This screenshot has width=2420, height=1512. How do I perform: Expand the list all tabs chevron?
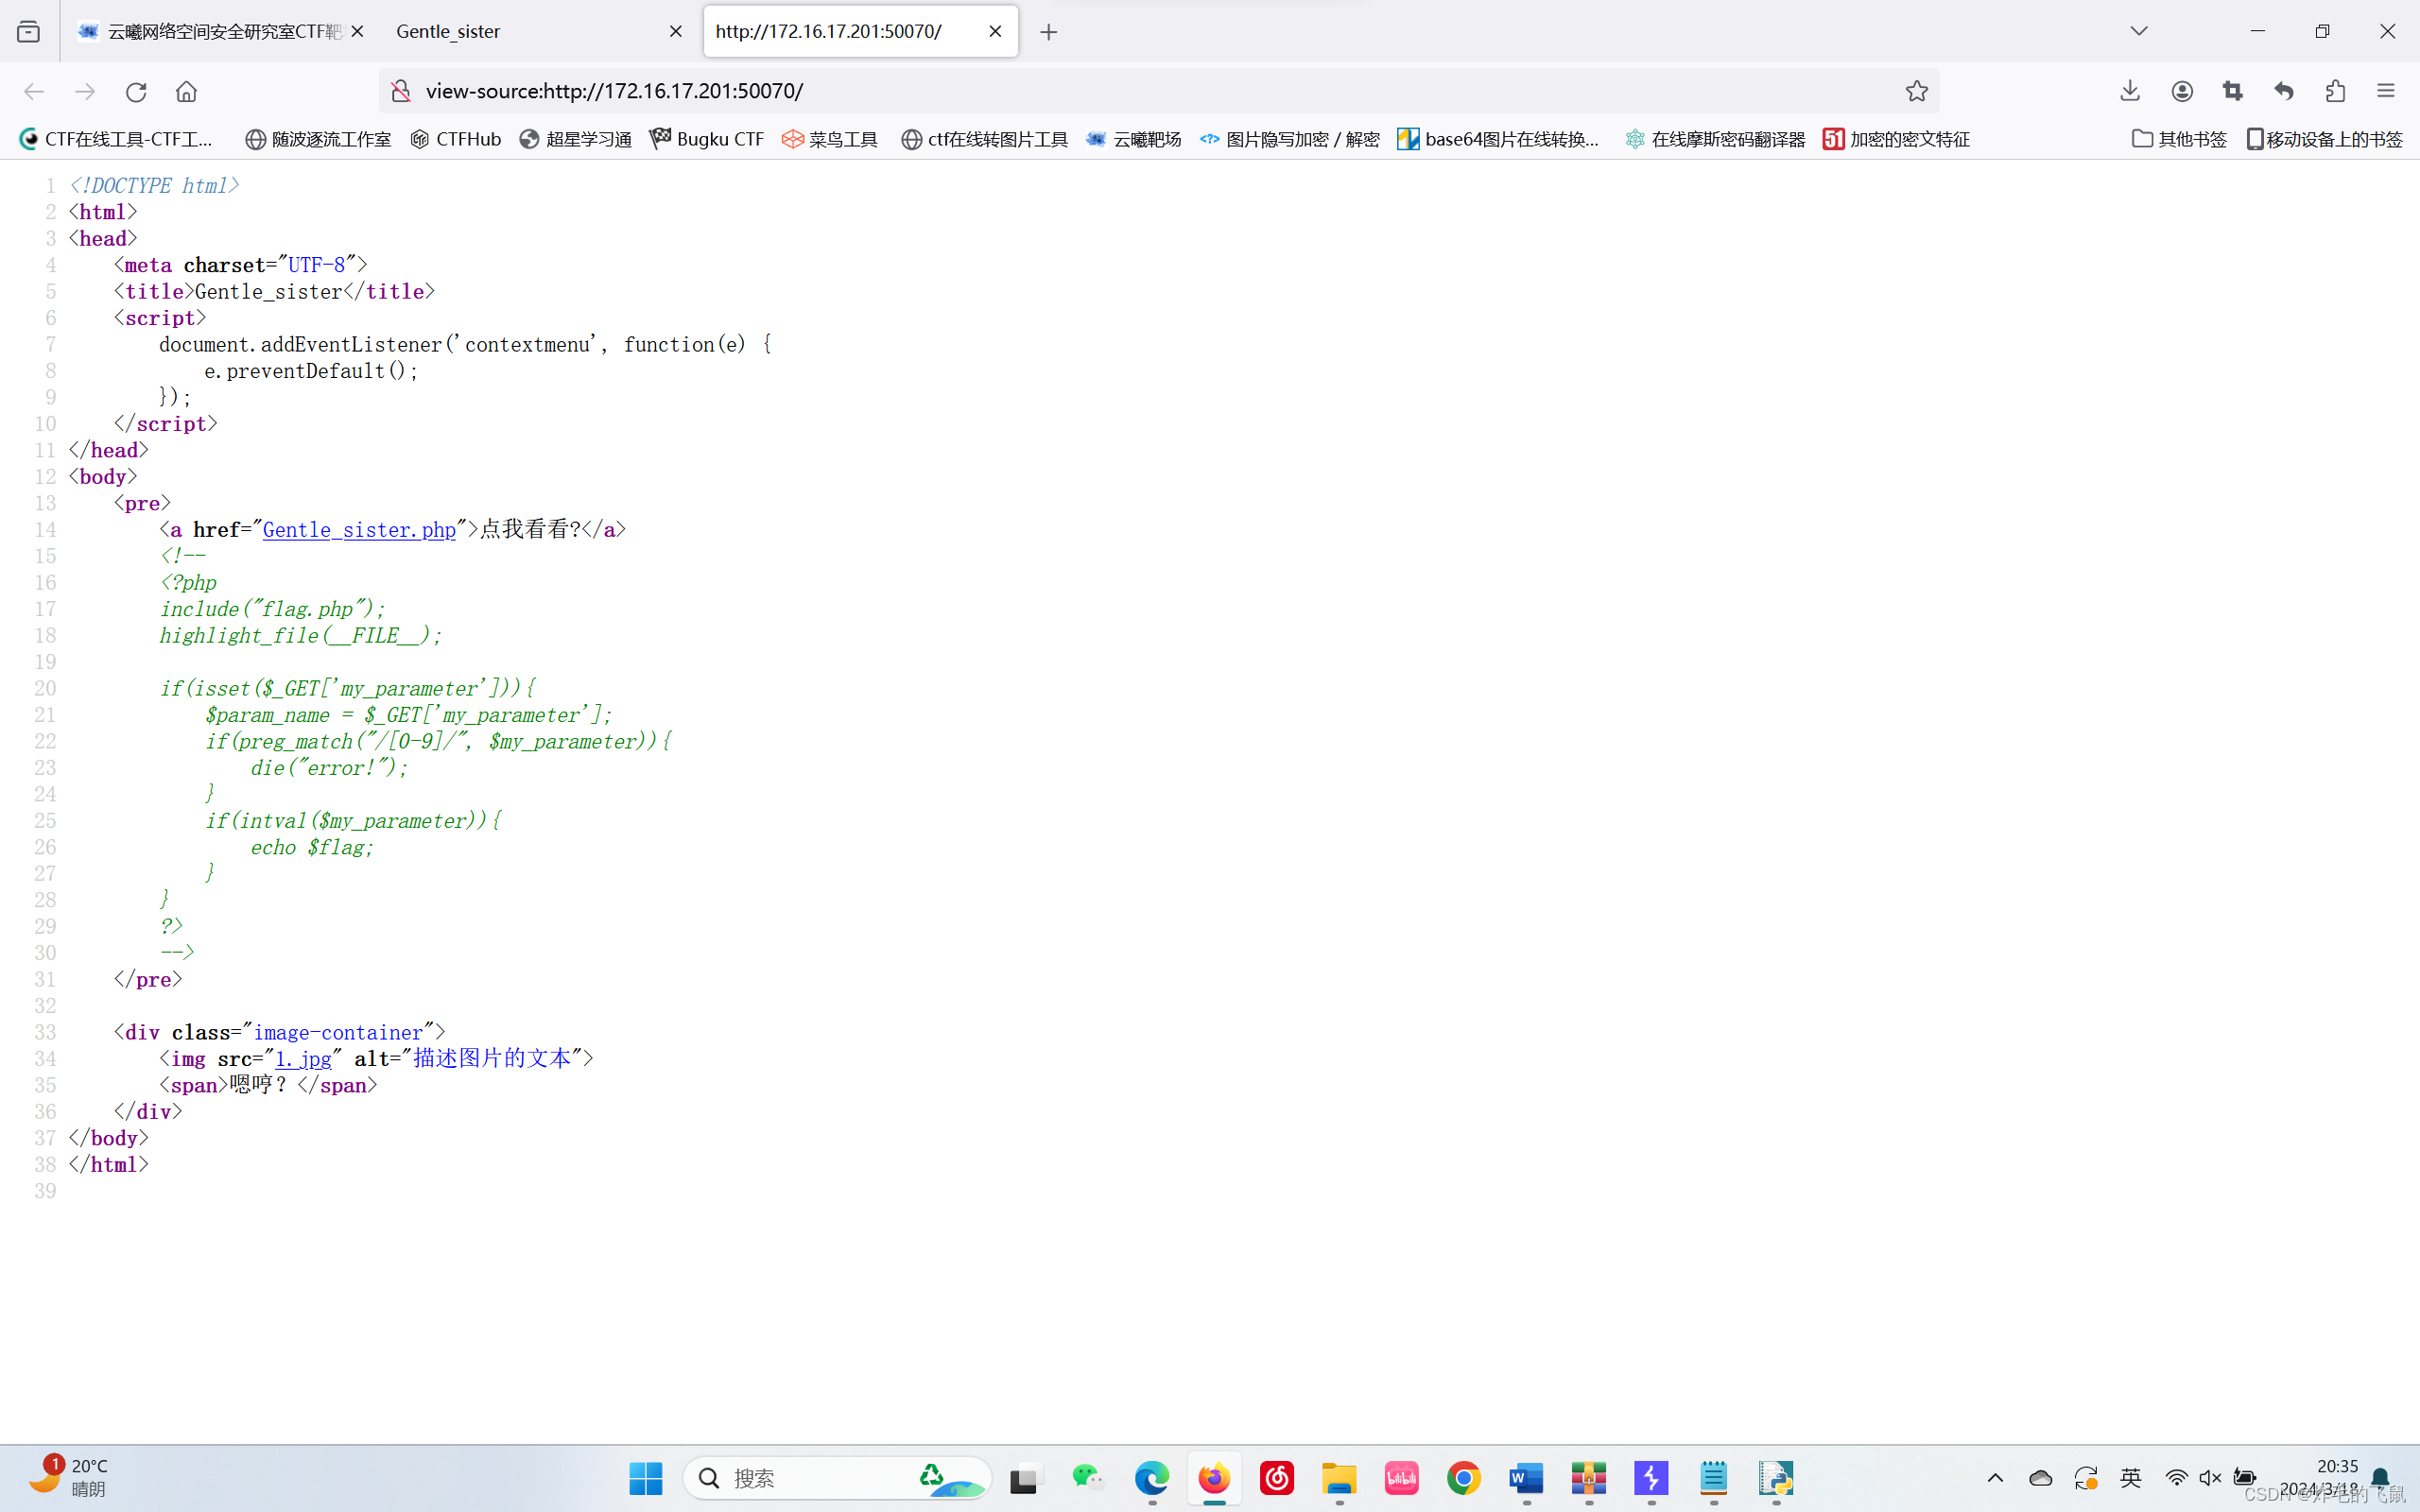pos(2139,31)
